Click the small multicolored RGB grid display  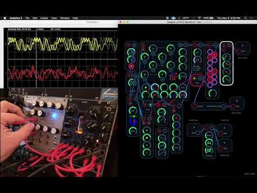[x=173, y=76]
